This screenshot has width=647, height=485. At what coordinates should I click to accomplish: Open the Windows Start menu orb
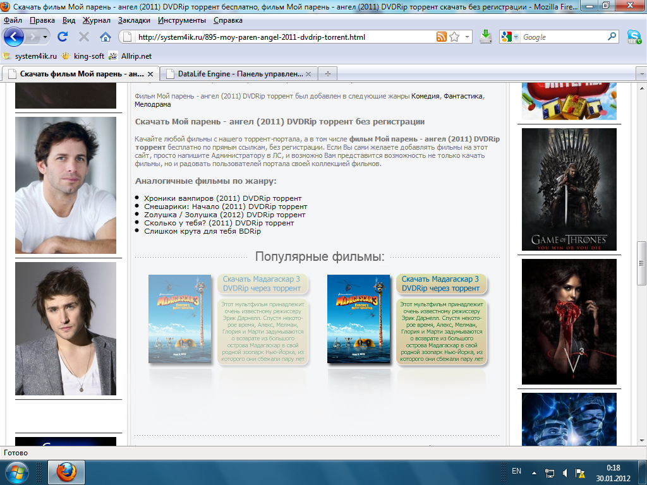(x=16, y=472)
